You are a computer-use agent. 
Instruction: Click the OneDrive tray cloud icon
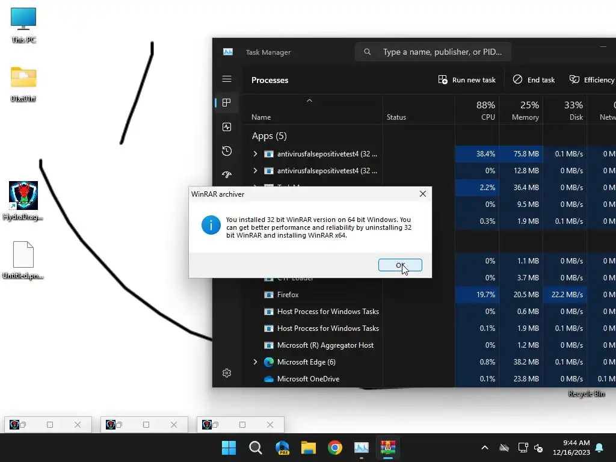[x=504, y=448]
